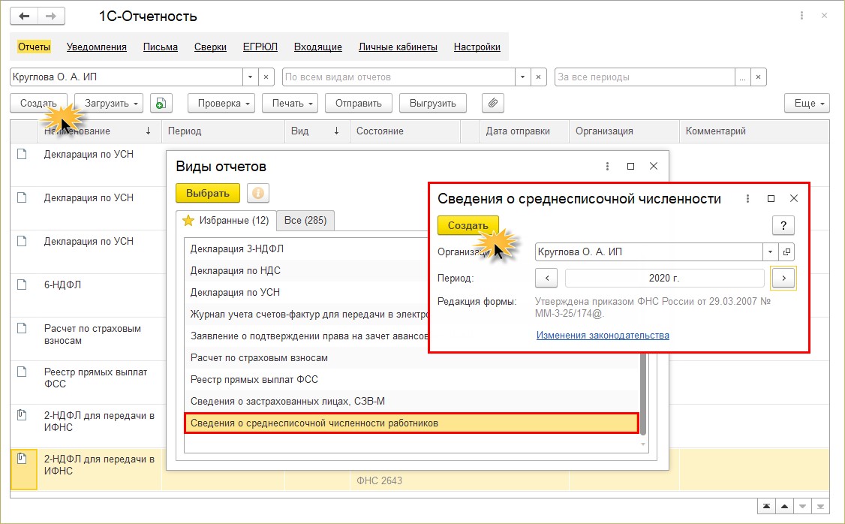Switch to ЕГРЮЛ tab

[x=260, y=47]
